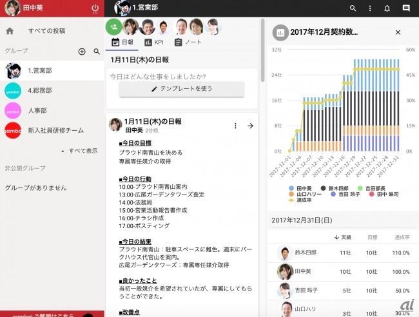This screenshot has width=419, height=317.
Task: Click 110.0% value in 鈴木四郎 row
Action: pos(401,253)
